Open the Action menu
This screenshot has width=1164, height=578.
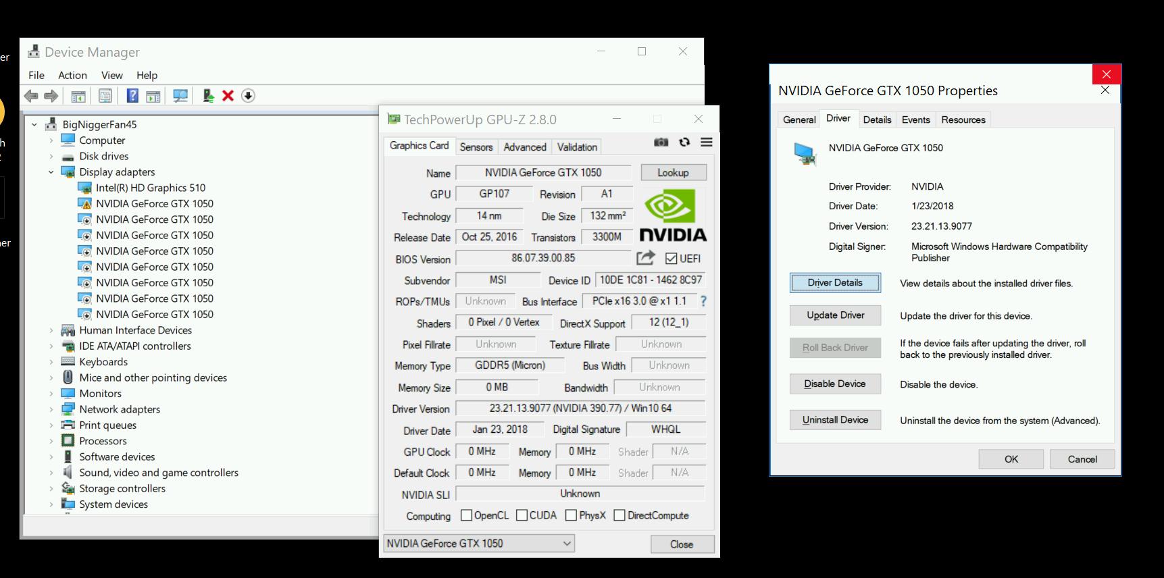click(x=72, y=75)
